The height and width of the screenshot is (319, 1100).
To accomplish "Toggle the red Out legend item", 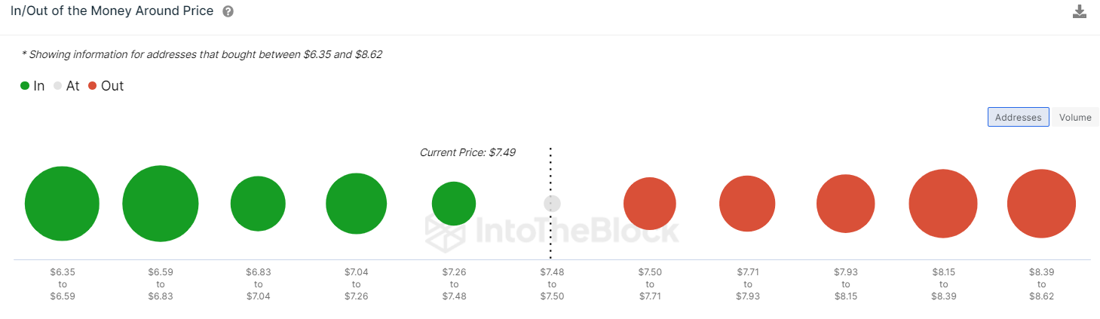I will 106,86.
